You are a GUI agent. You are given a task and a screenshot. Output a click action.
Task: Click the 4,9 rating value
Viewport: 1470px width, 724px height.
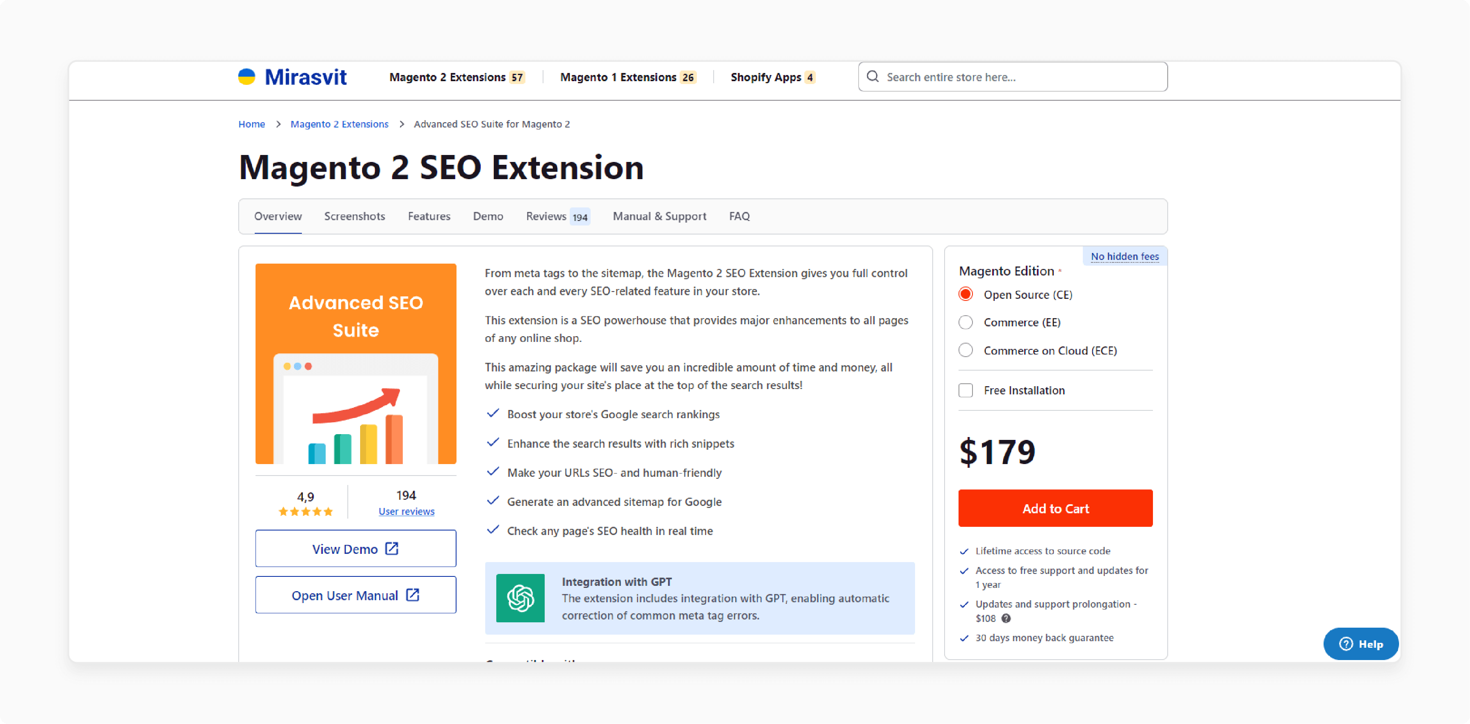point(305,496)
